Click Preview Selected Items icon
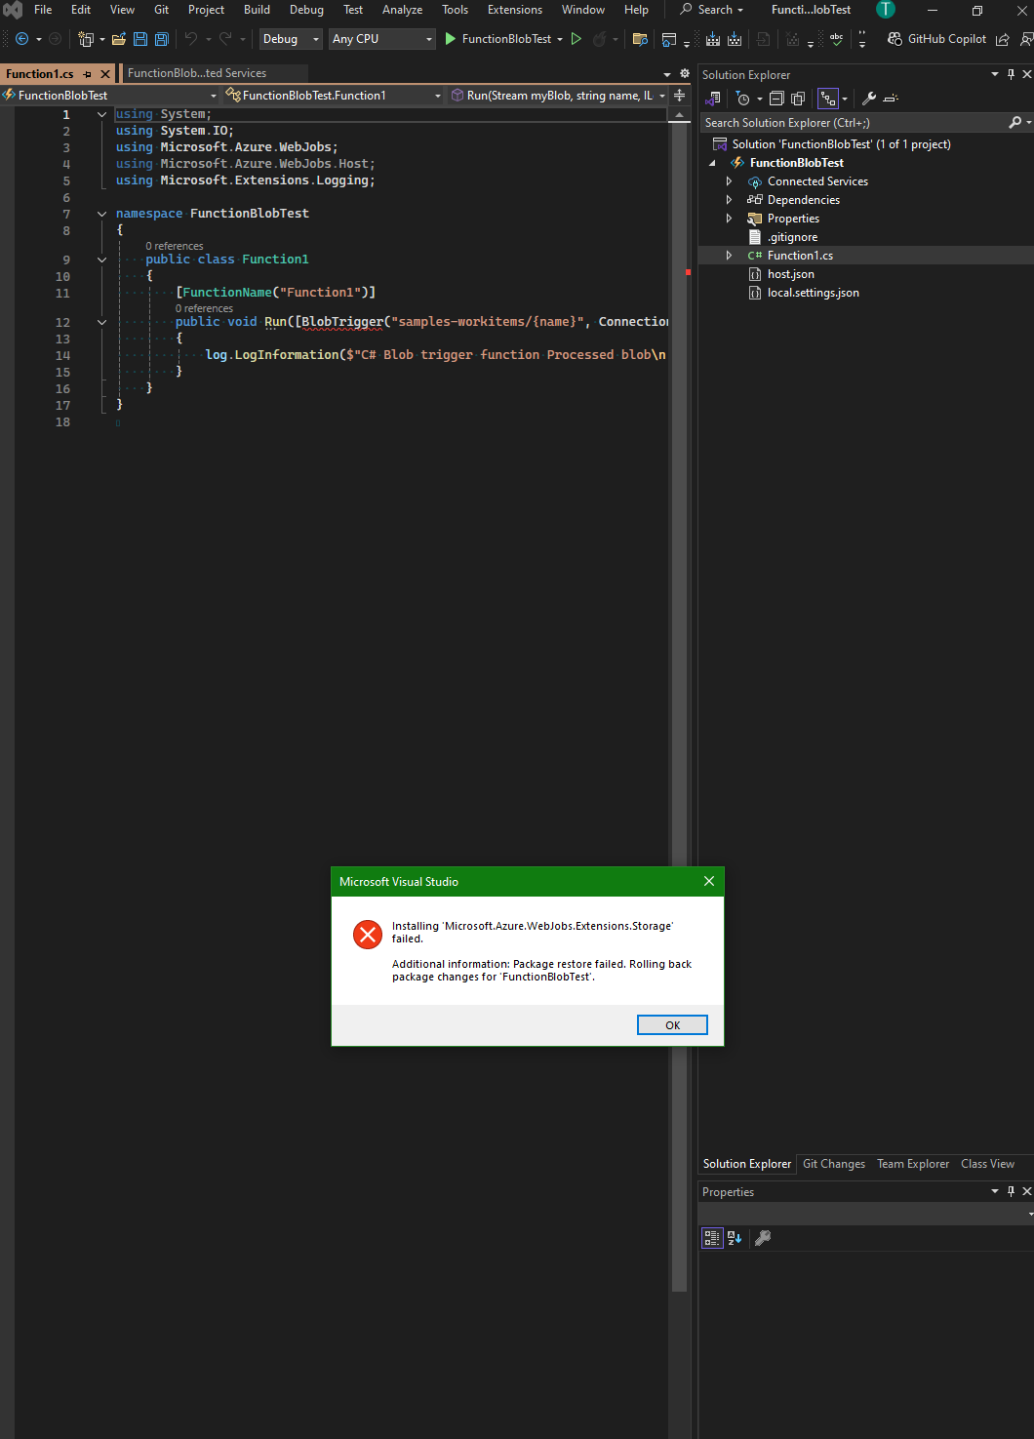Image resolution: width=1034 pixels, height=1439 pixels. point(891,99)
